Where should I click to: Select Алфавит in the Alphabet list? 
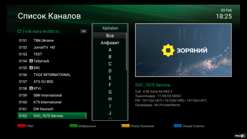[110, 43]
